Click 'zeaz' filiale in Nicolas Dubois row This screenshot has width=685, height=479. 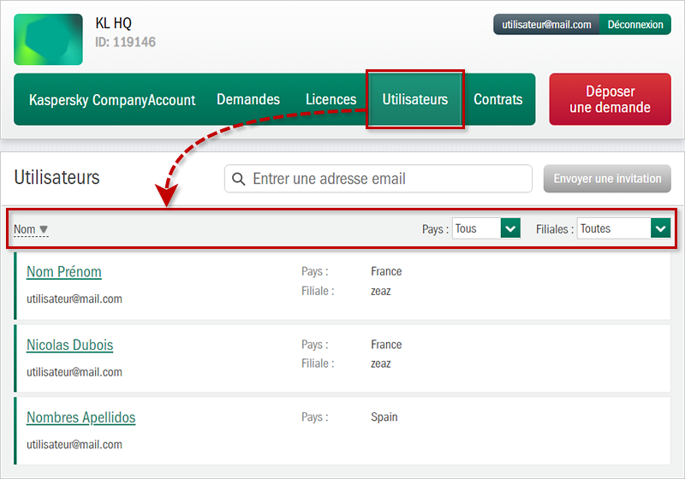pyautogui.click(x=381, y=364)
